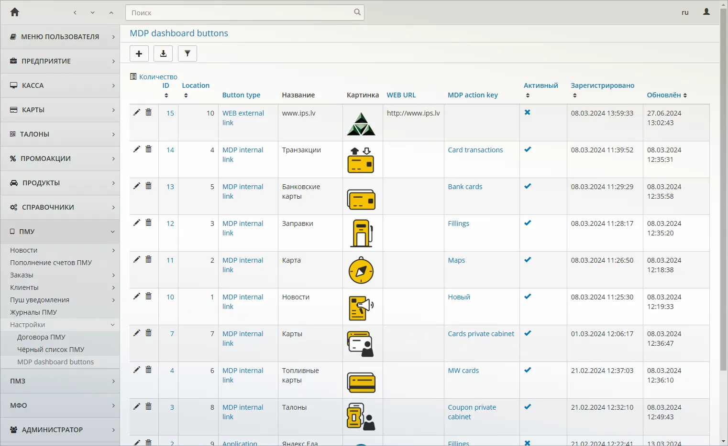
Task: Expand the Клиенты submenu
Action: point(60,287)
